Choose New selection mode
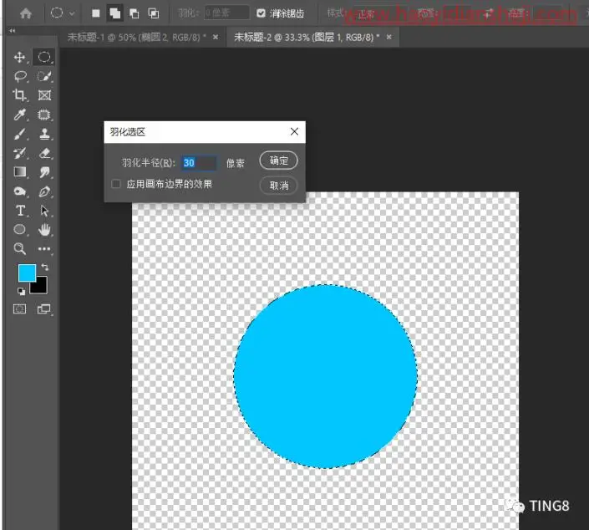The image size is (589, 530). (96, 13)
